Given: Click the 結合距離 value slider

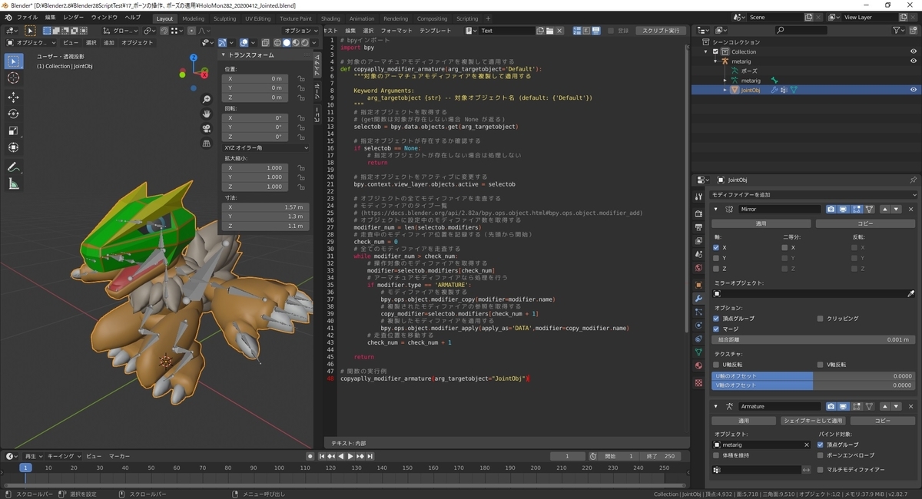Looking at the screenshot, I should [x=811, y=339].
